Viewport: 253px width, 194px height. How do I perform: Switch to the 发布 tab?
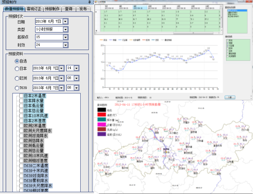pos(83,9)
